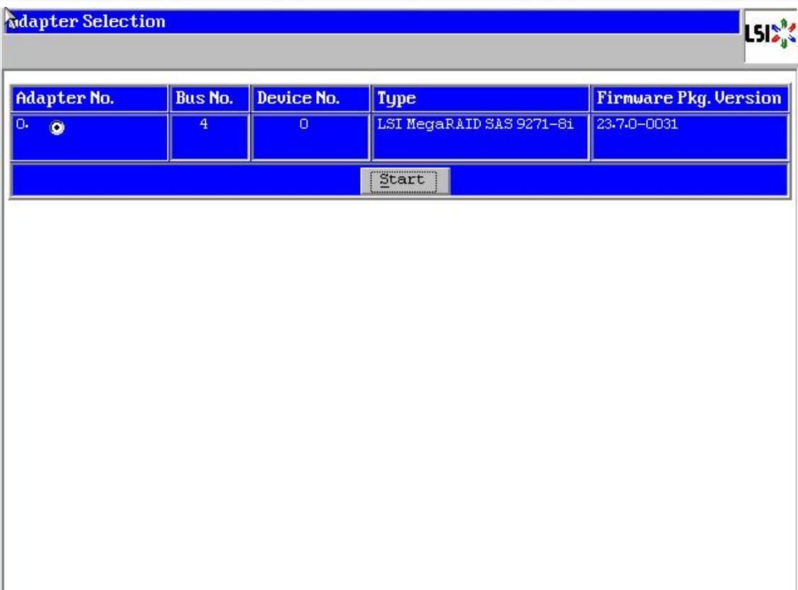Click the bus number 4 cell
The height and width of the screenshot is (590, 798).
coord(209,137)
